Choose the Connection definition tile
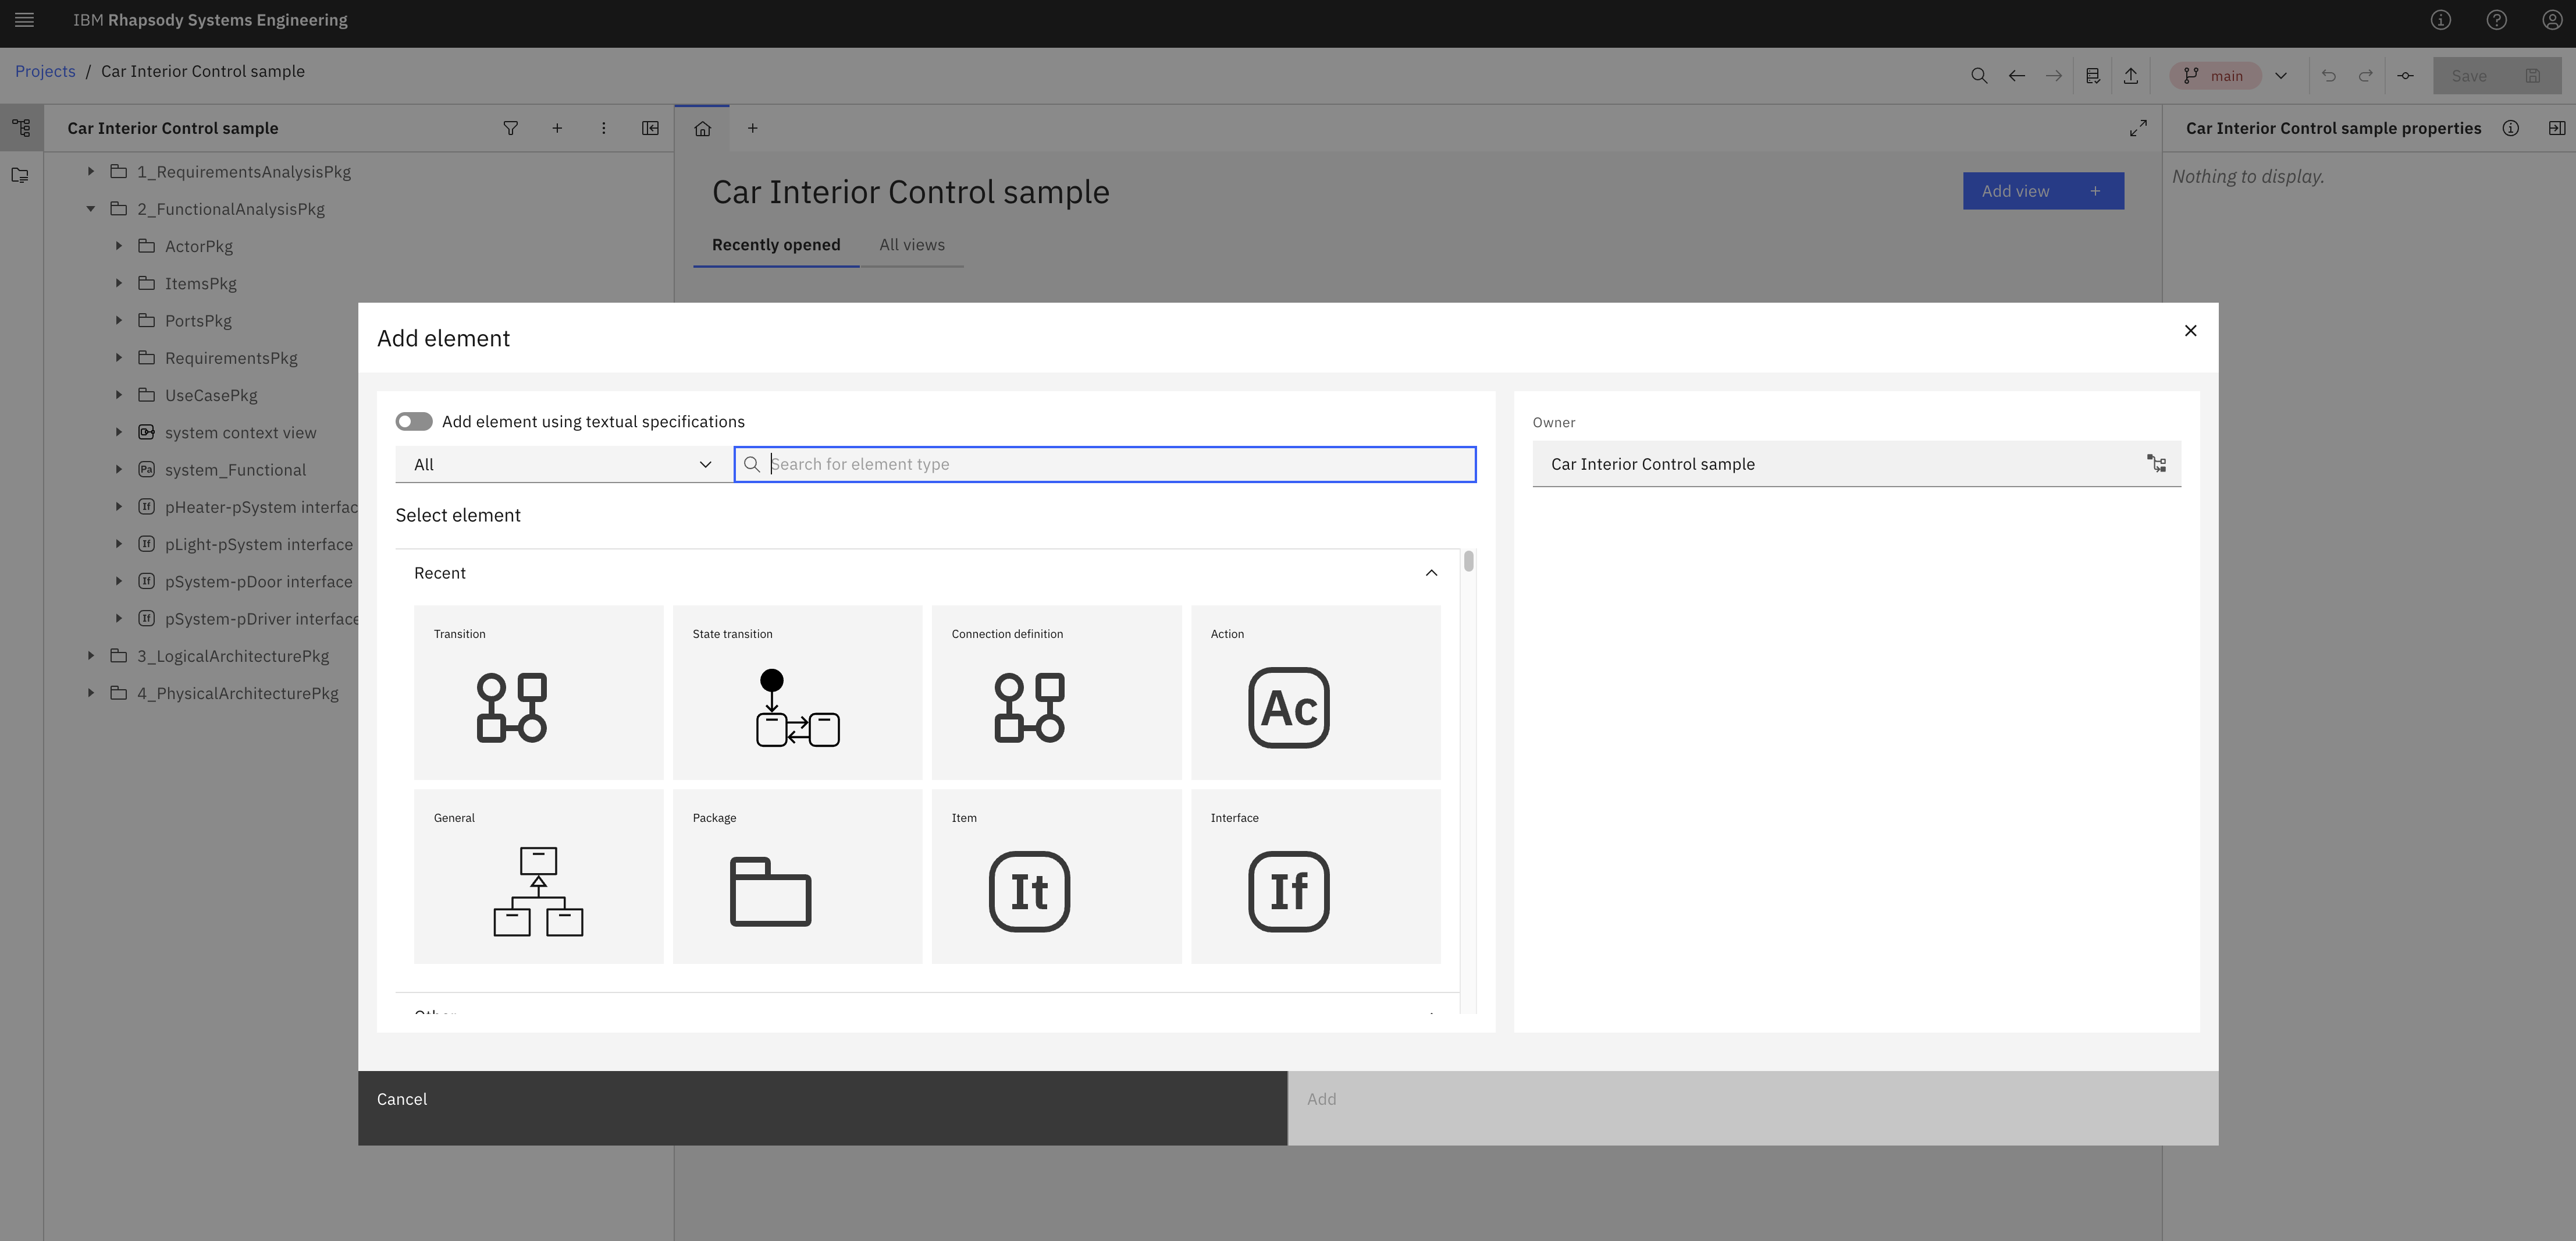The width and height of the screenshot is (2576, 1241). [1056, 692]
